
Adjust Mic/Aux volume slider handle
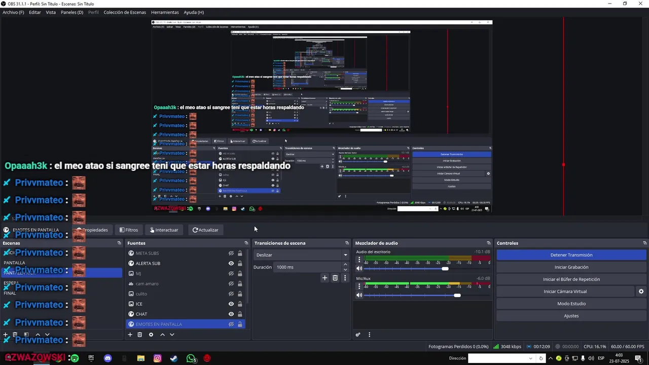click(457, 295)
